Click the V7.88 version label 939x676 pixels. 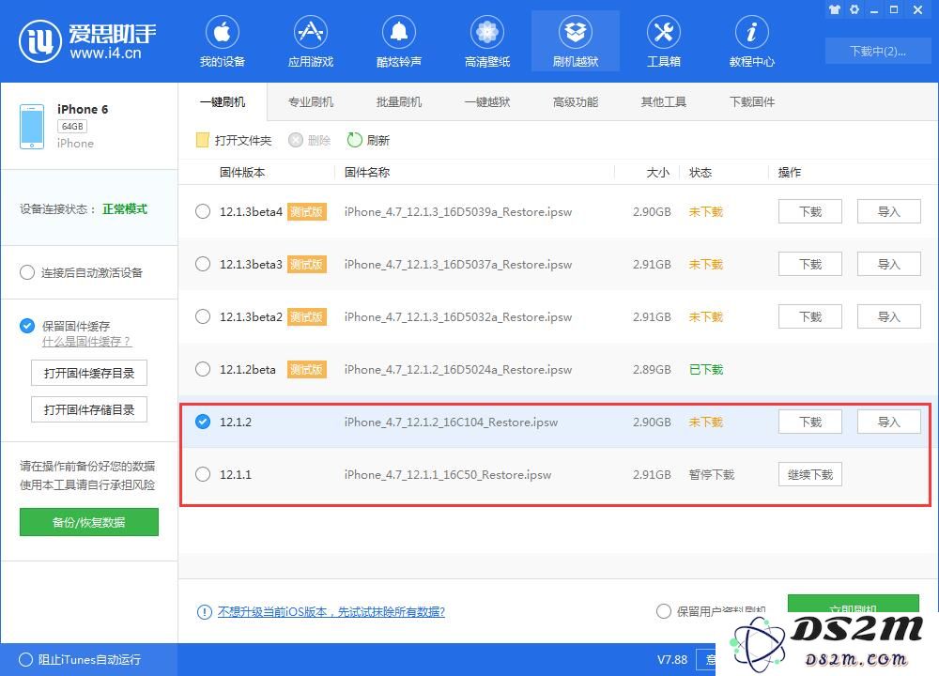[672, 660]
